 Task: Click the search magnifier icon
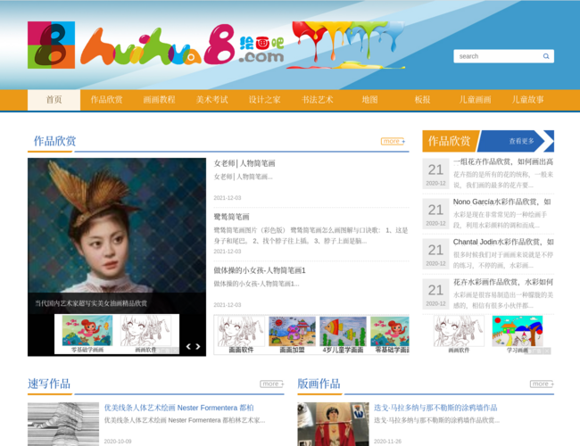[x=545, y=56]
